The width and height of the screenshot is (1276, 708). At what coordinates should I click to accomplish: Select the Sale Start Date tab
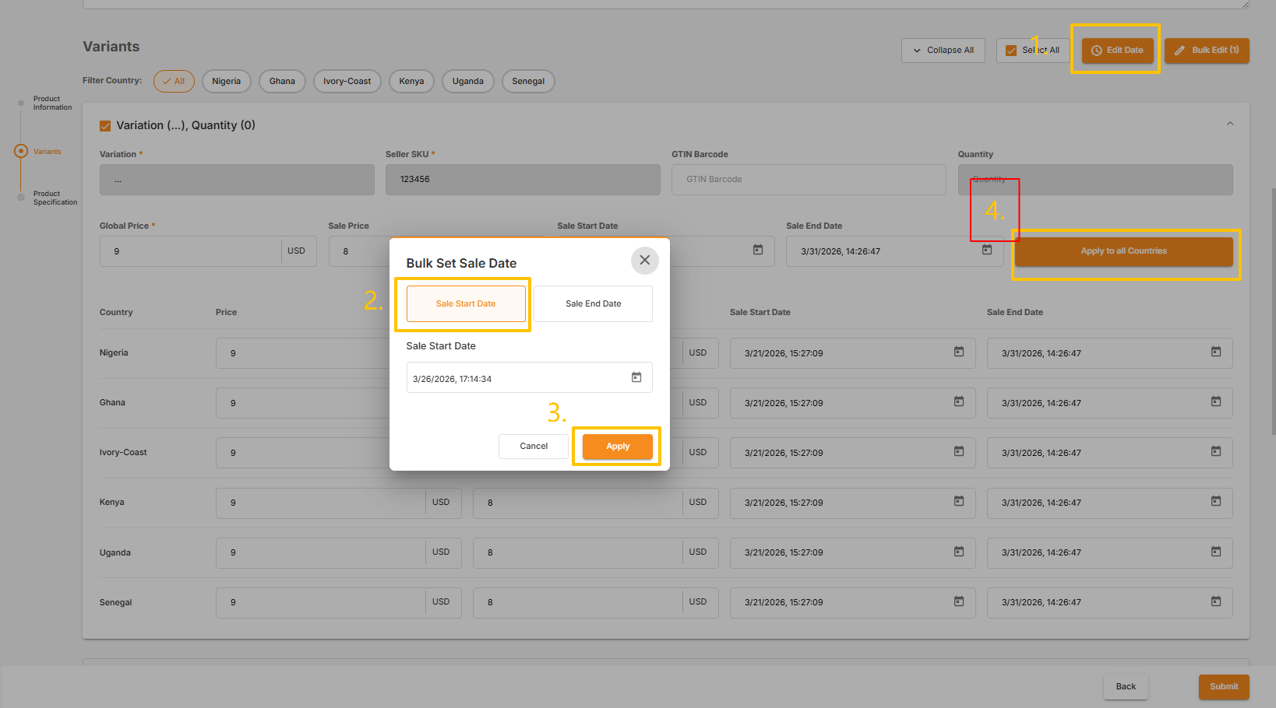tap(466, 303)
